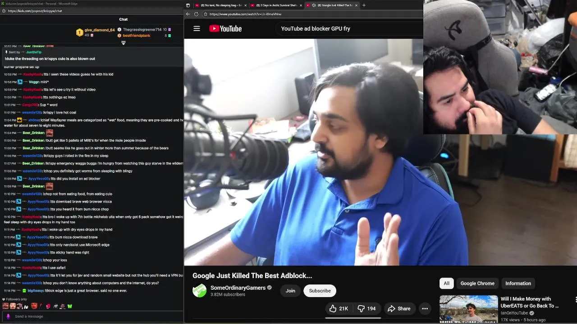This screenshot has height=324, width=577.
Task: Go back in the YouTube browser window
Action: click(188, 14)
